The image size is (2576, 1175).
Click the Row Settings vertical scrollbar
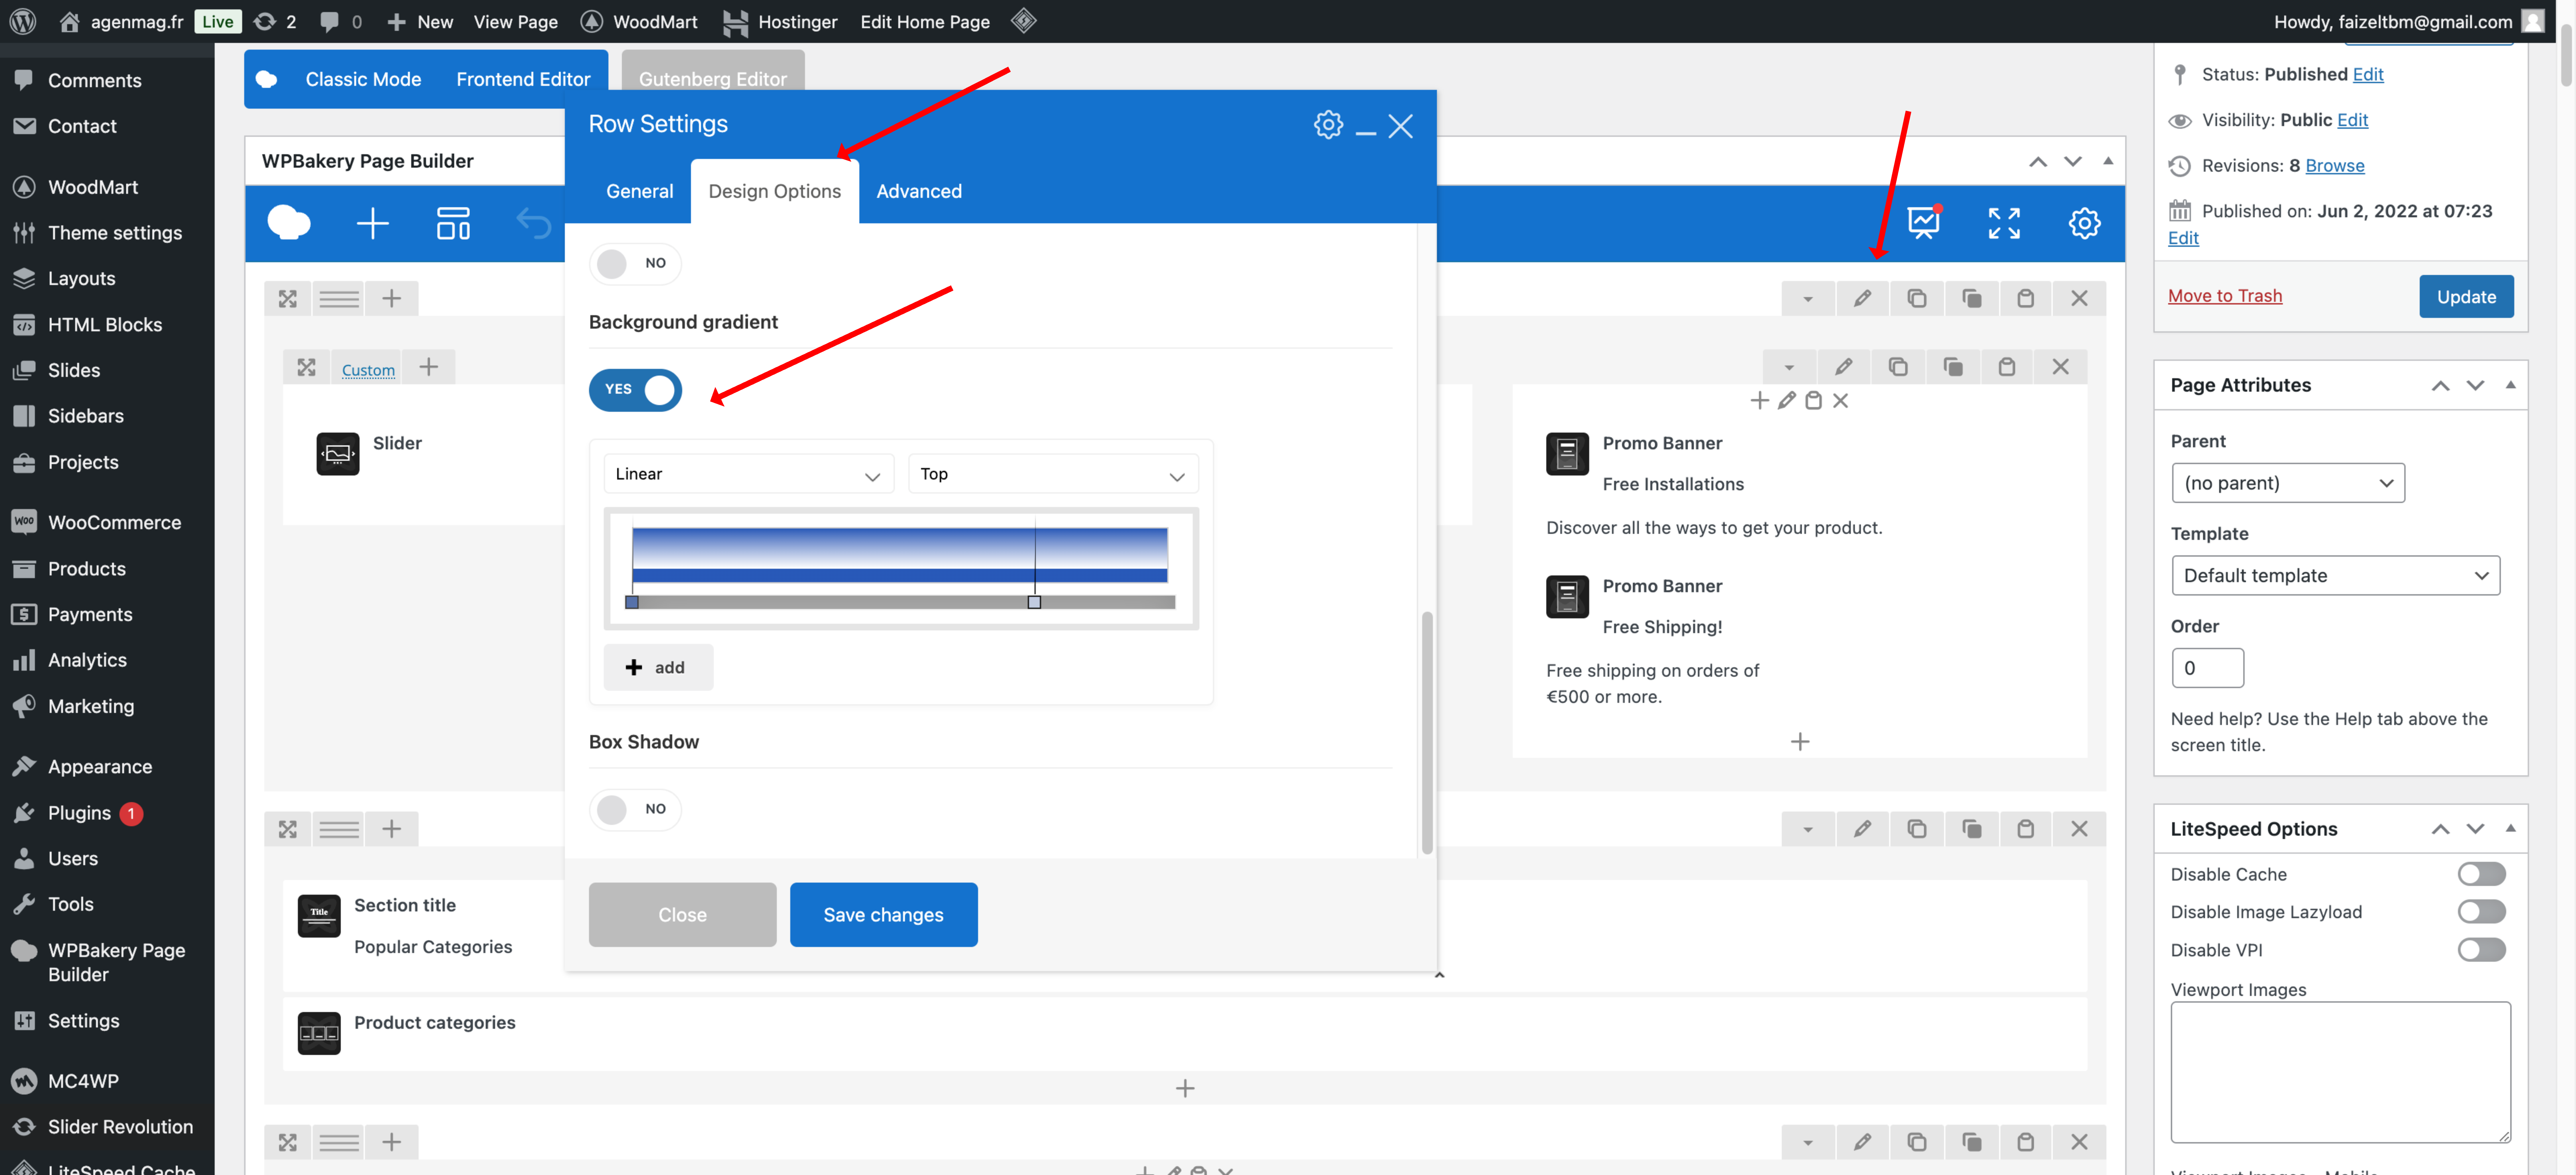(1427, 733)
